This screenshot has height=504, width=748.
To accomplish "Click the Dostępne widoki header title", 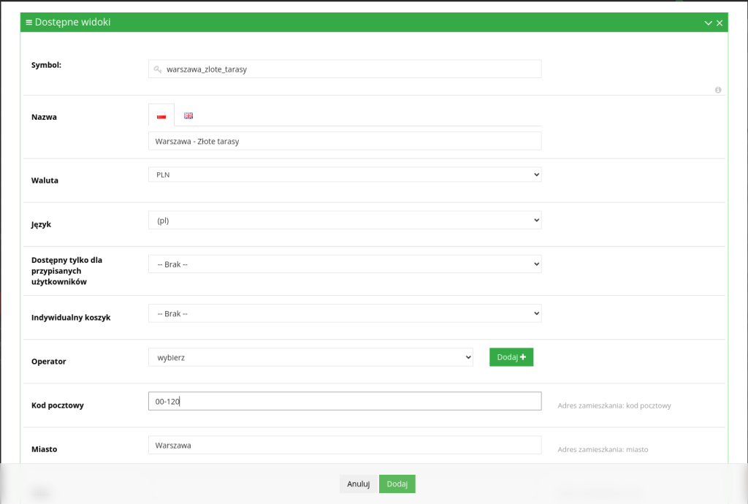I will [x=72, y=23].
